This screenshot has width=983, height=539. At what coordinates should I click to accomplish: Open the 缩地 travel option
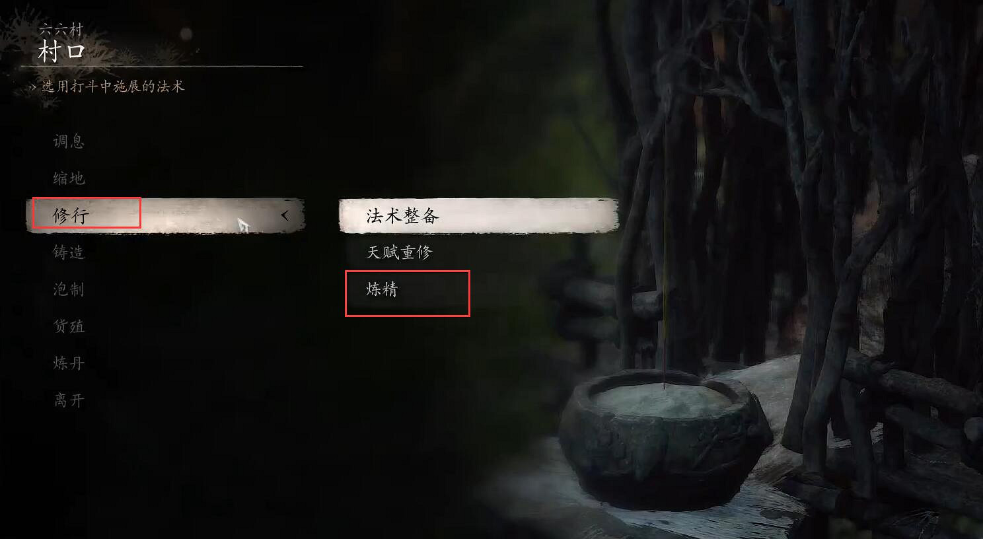pyautogui.click(x=69, y=178)
